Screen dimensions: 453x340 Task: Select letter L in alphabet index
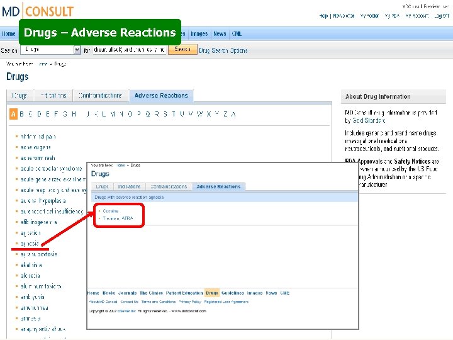(104, 114)
